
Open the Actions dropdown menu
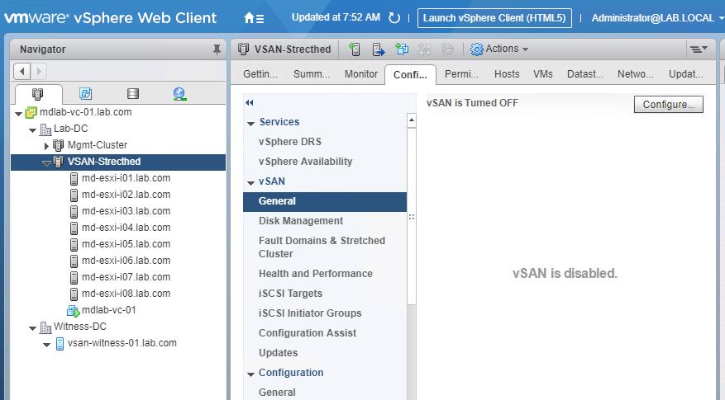[x=507, y=49]
